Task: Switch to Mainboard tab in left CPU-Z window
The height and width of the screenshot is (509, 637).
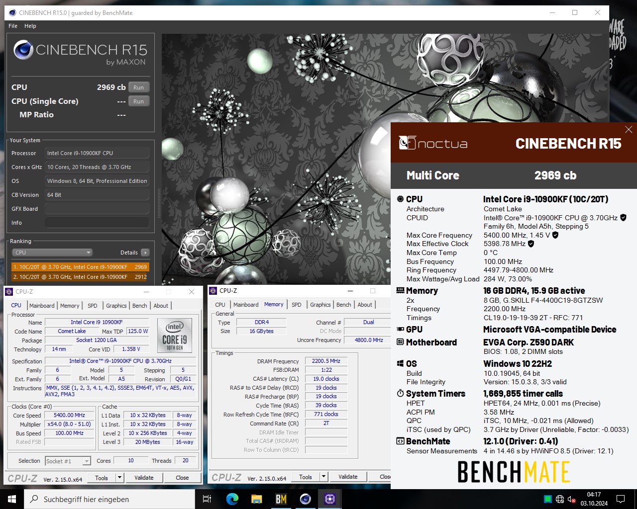Action: click(42, 306)
